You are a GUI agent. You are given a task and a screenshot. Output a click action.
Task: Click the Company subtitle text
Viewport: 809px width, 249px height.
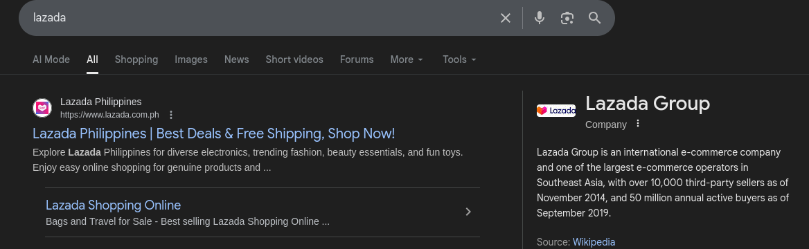[606, 124]
